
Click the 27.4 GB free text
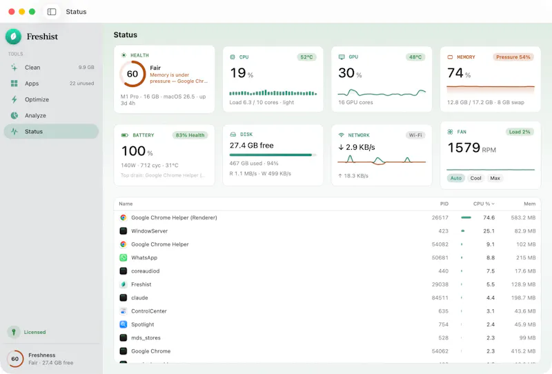point(252,146)
